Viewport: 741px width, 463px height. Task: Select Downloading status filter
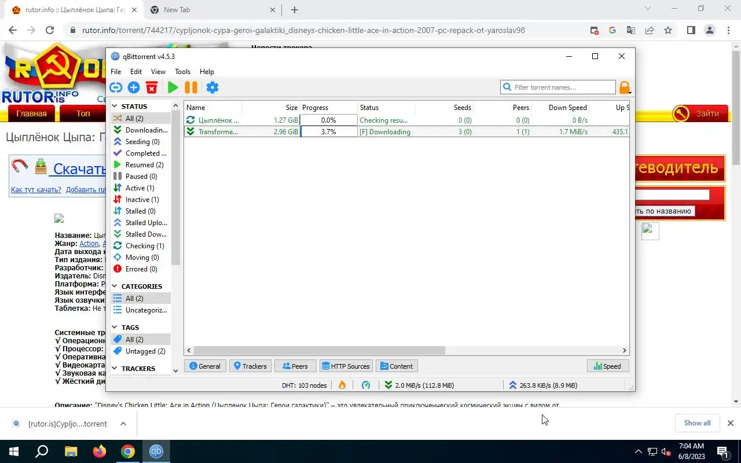coord(141,130)
